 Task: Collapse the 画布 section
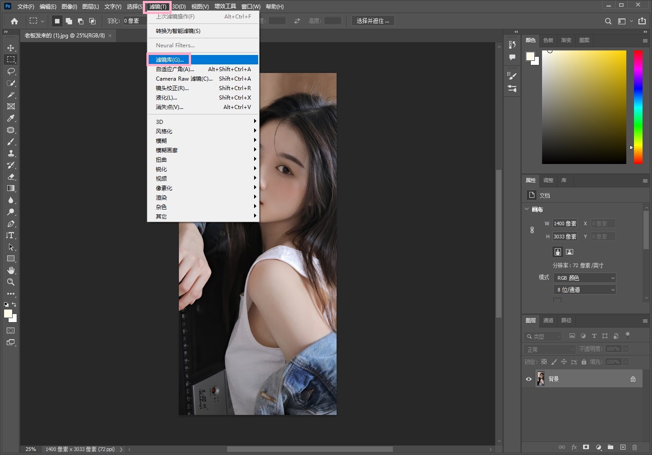[527, 209]
